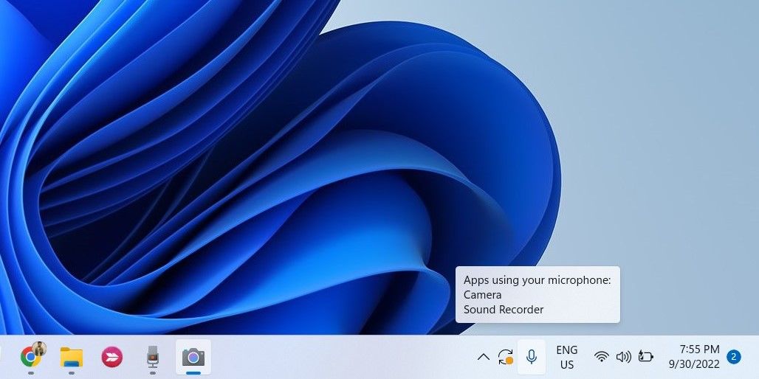Screen dimensions: 759x379
Task: Open Google Chrome from the taskbar
Action: pos(31,357)
